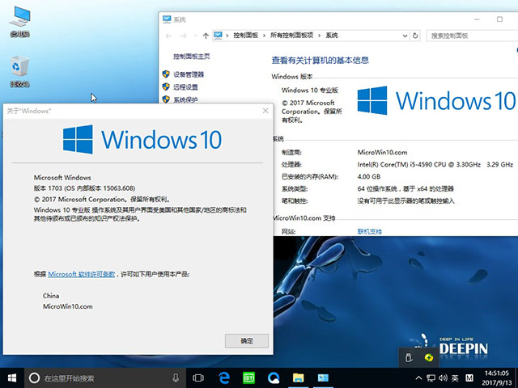Activate the Cortana microphone icon
This screenshot has height=388, width=518.
(176, 377)
